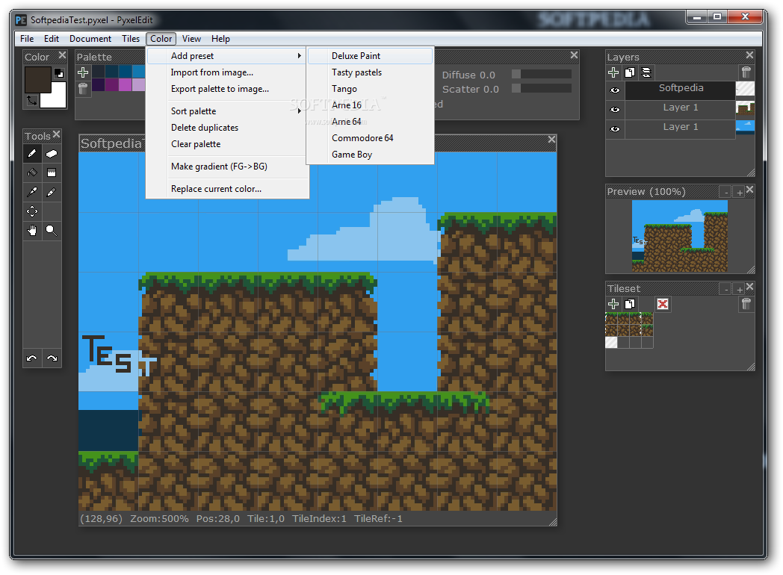Select the Paint Bucket fill tool

tap(32, 172)
